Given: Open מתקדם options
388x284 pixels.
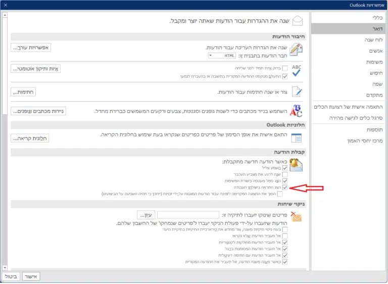Looking at the screenshot, I should click(x=348, y=95).
